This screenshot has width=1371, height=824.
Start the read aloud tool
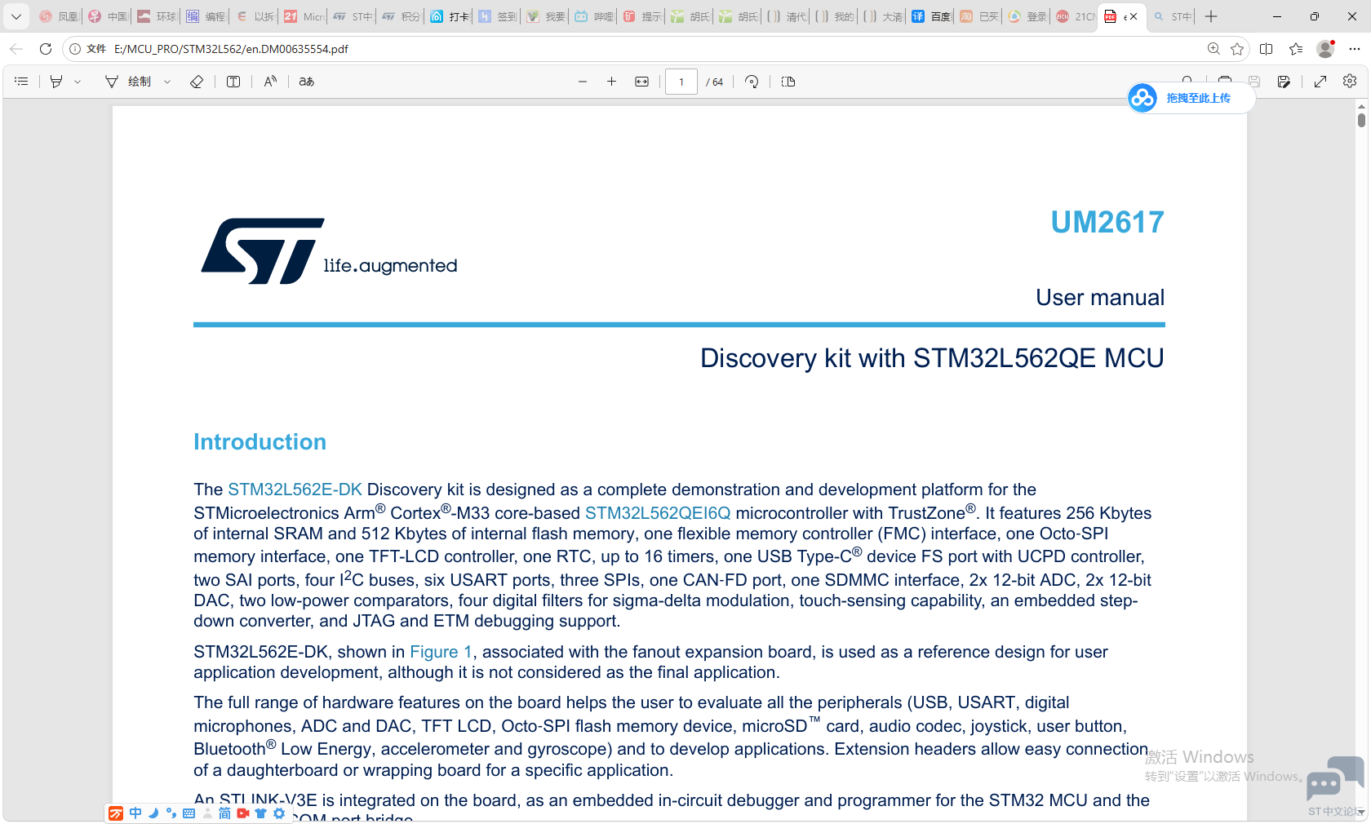[270, 82]
